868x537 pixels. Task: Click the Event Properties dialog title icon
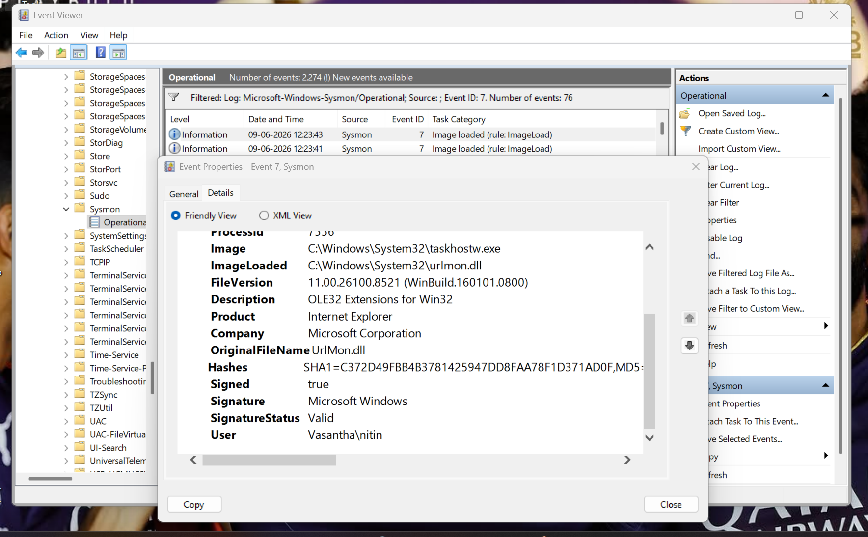click(169, 167)
